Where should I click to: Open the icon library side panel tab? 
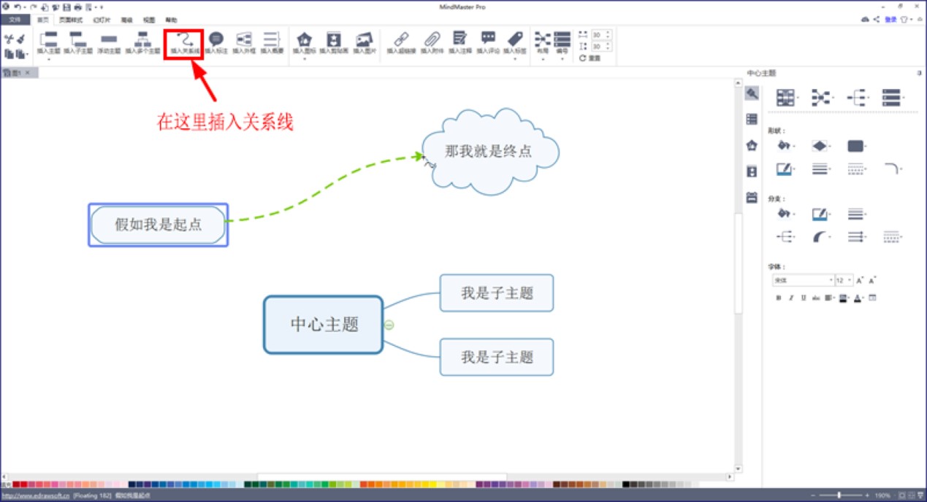point(752,145)
